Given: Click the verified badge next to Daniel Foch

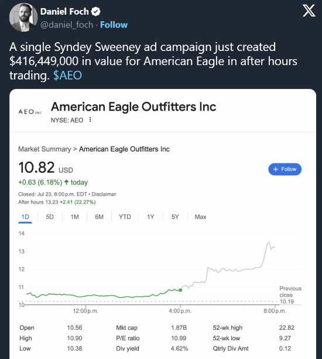Looking at the screenshot, I should (x=95, y=12).
